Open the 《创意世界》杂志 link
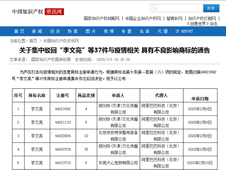226x170 pixels. (202, 24)
